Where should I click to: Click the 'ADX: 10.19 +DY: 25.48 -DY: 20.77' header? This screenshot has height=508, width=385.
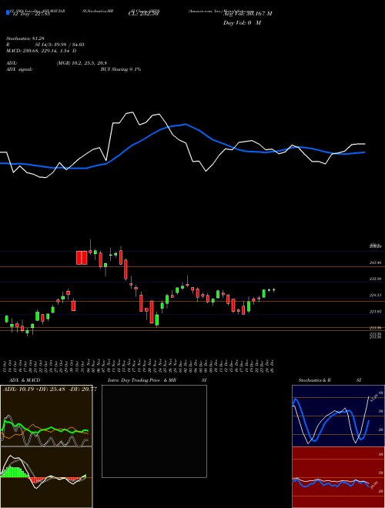(50, 389)
